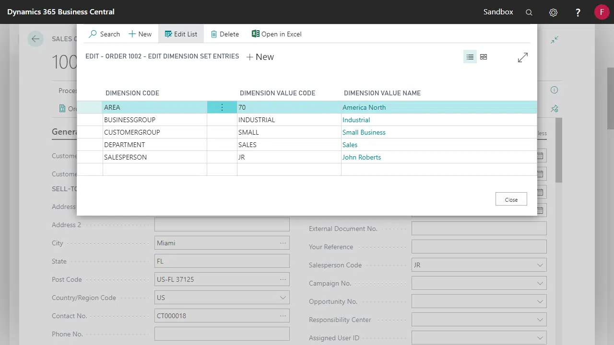Image resolution: width=614 pixels, height=345 pixels.
Task: Open row options for AREA dimension
Action: pos(222,107)
